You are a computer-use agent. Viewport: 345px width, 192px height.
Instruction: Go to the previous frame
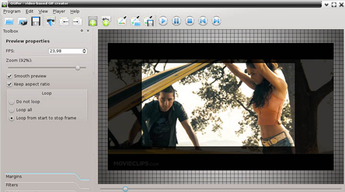coord(203,21)
